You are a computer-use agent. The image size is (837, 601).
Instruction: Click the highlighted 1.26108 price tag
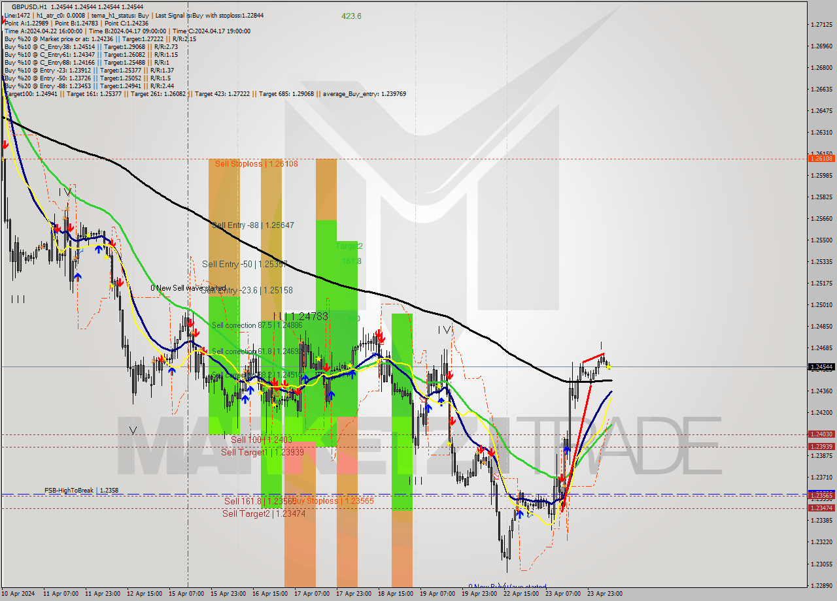point(821,159)
